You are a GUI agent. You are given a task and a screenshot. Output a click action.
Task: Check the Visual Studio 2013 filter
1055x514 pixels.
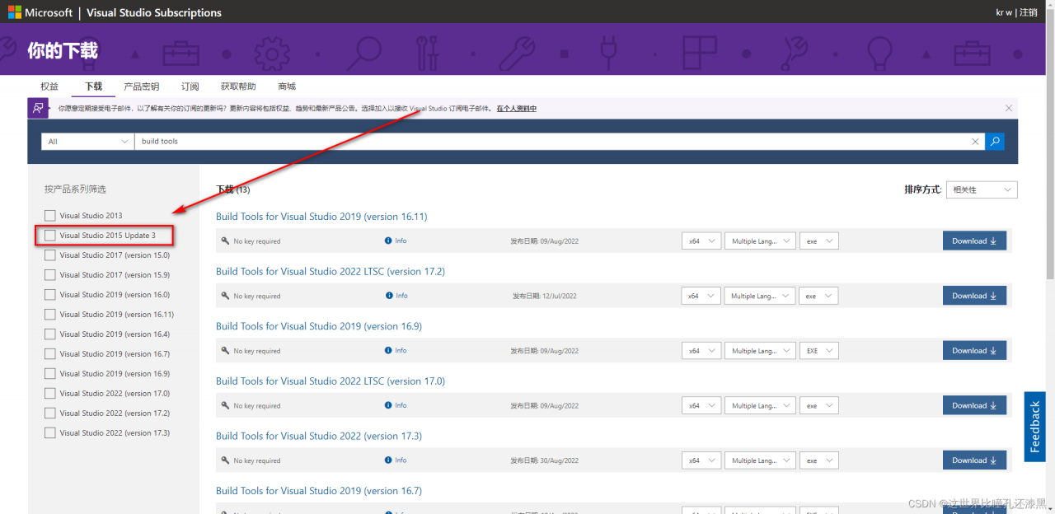tap(50, 216)
